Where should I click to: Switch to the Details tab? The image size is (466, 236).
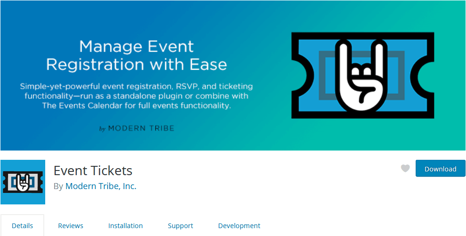22,226
